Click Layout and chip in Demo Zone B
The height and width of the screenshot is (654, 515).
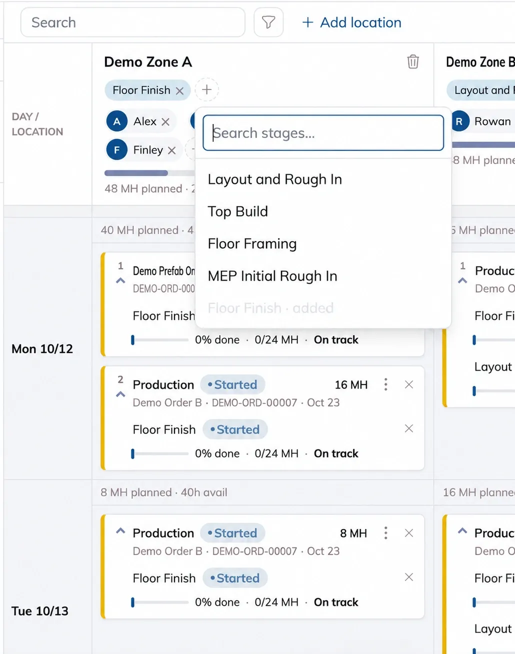pyautogui.click(x=481, y=90)
